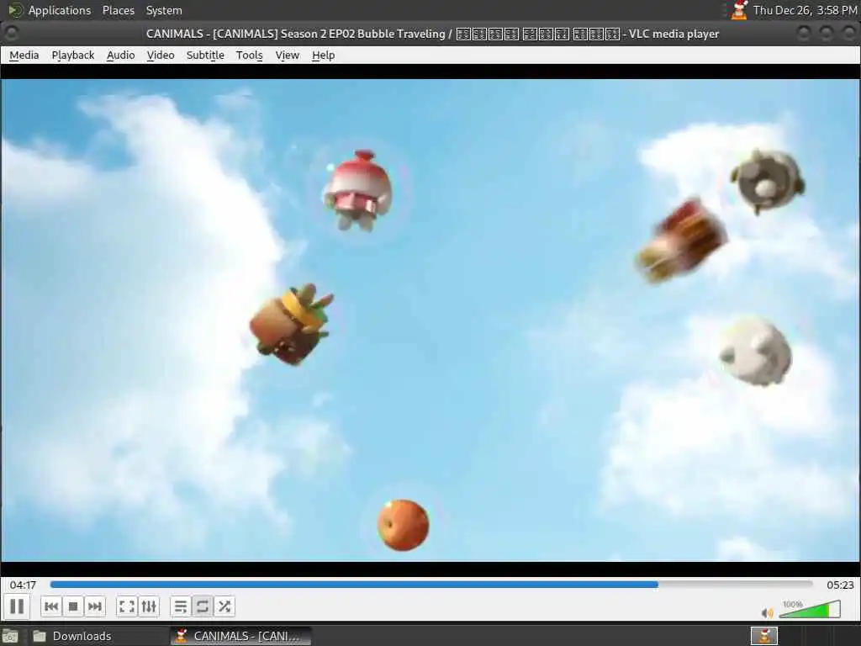Viewport: 861px width, 646px height.
Task: Open the Places system menu
Action: [119, 10]
